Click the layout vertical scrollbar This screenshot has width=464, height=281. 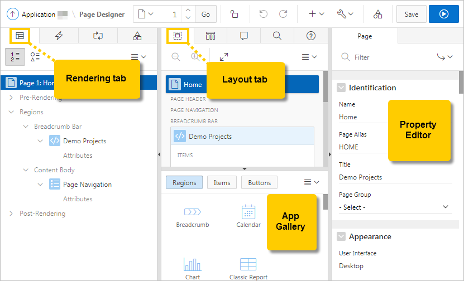[x=325, y=87]
